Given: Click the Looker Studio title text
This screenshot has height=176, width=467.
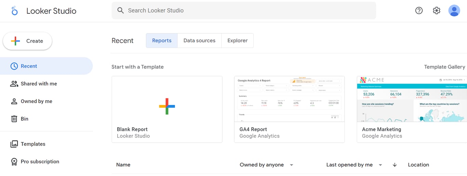Looking at the screenshot, I should click(51, 11).
